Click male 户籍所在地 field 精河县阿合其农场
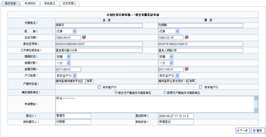Viewport: 266px width, 137px height. coord(173,81)
